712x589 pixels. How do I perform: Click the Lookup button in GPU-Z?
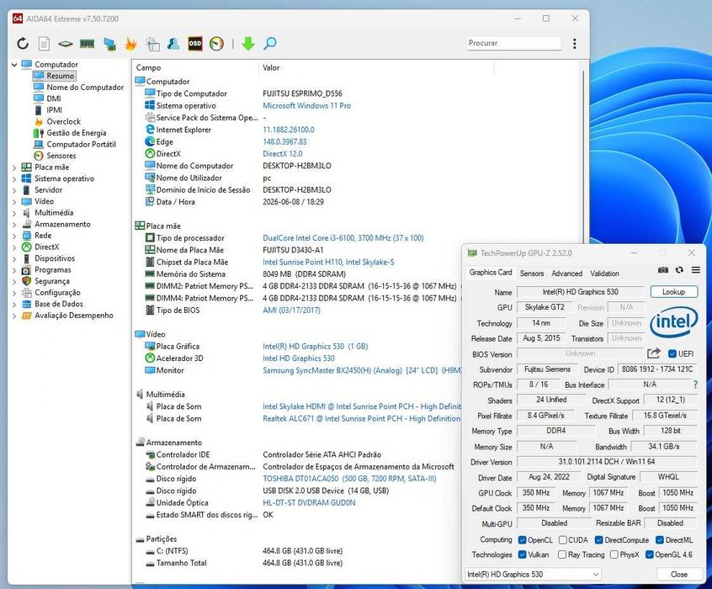tap(674, 291)
